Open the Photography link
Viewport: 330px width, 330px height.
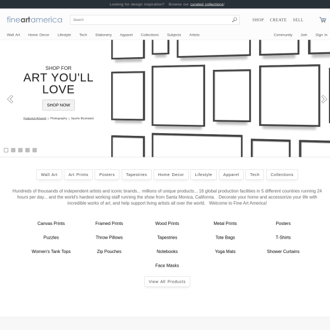pos(58,118)
